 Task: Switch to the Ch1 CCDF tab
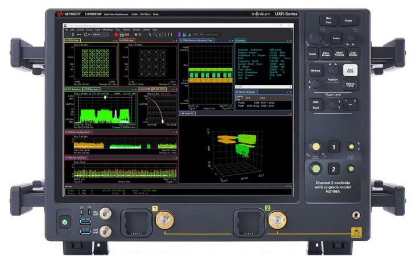(x=145, y=89)
